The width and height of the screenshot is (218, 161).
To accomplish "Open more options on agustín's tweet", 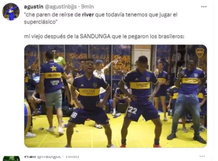I will 204,7.
